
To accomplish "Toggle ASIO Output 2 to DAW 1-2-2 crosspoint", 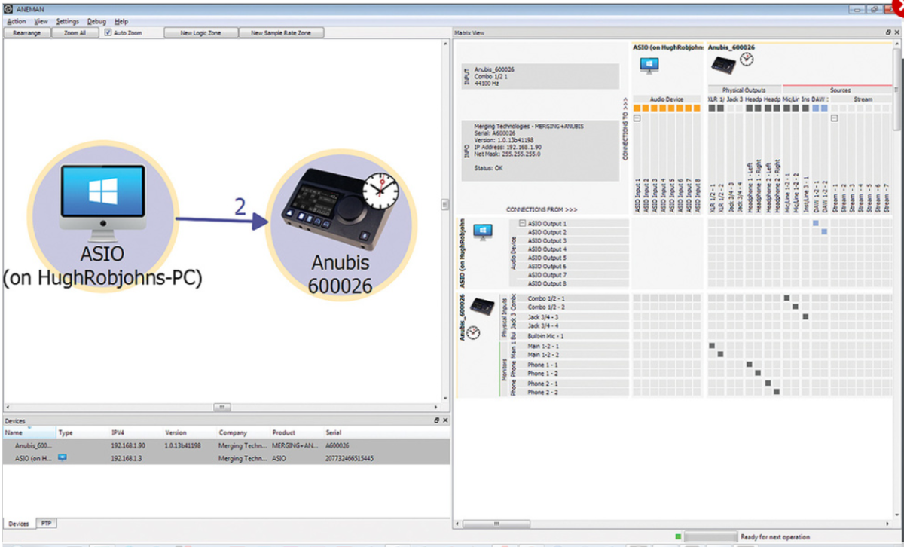I will [824, 232].
